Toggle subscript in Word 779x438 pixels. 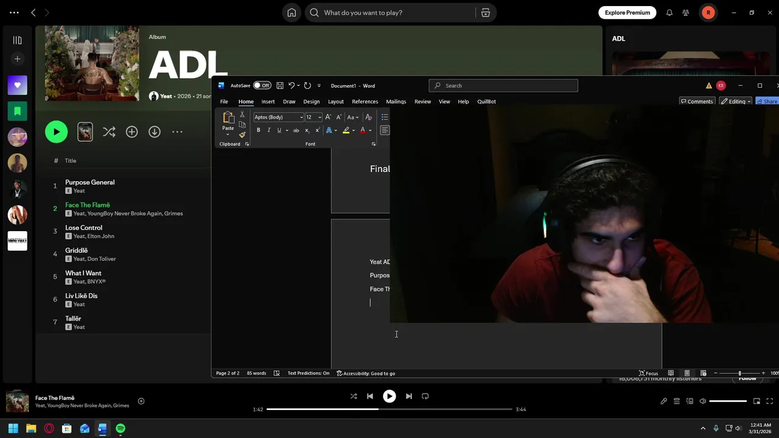pyautogui.click(x=307, y=130)
